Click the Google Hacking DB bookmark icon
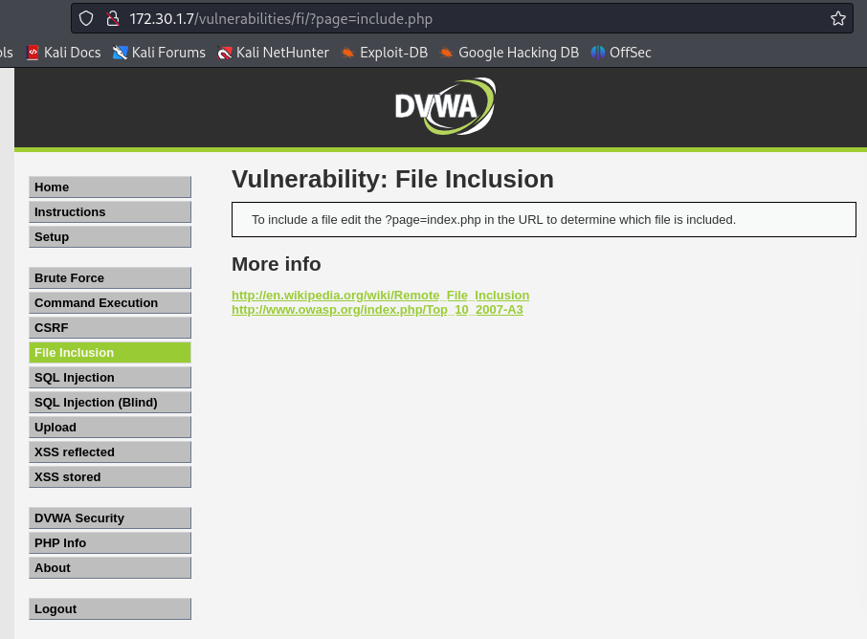The height and width of the screenshot is (639, 867). 446,53
